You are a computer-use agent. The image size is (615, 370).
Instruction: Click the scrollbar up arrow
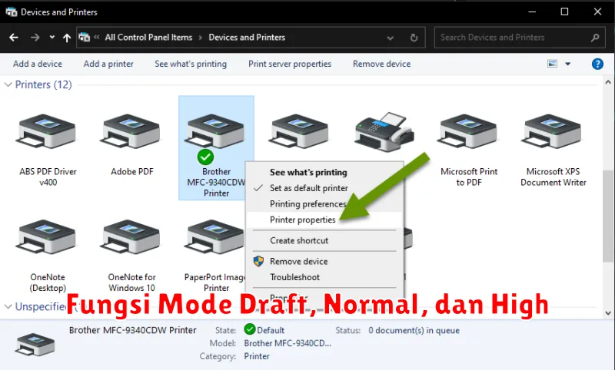pos(607,82)
